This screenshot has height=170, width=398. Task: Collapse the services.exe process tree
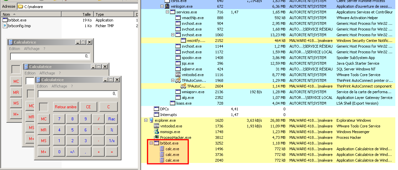click(167, 12)
